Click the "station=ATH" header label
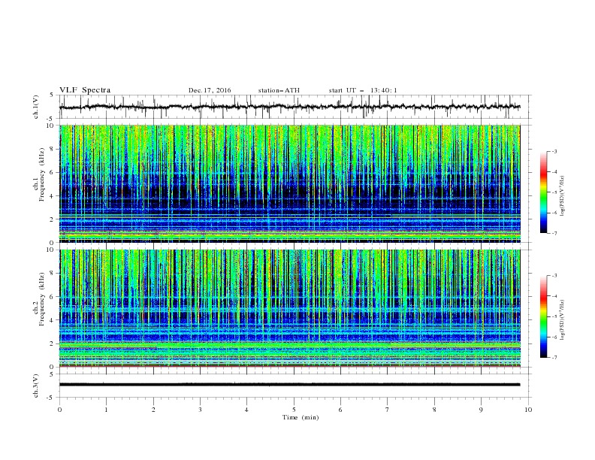595x460 pixels. (279, 90)
